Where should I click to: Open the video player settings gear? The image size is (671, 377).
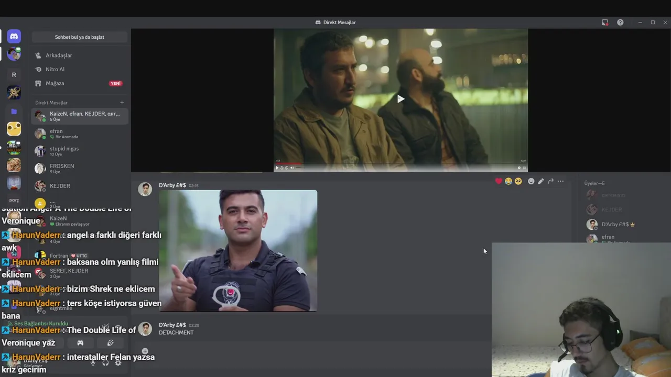pos(519,168)
